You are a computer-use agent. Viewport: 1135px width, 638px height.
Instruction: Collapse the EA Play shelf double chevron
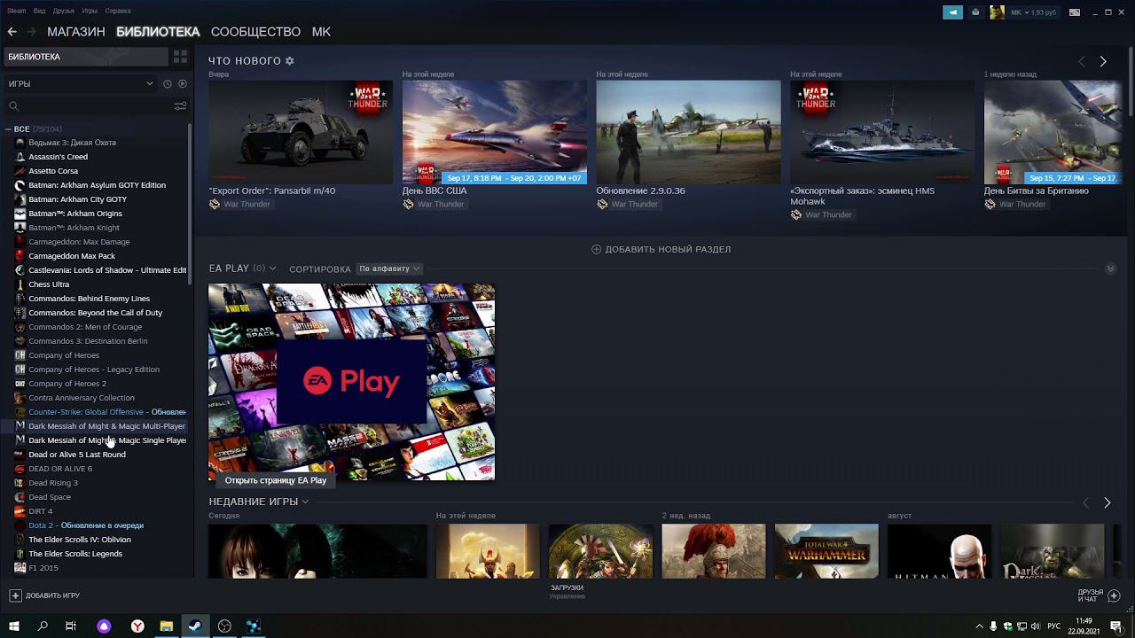pos(1110,268)
